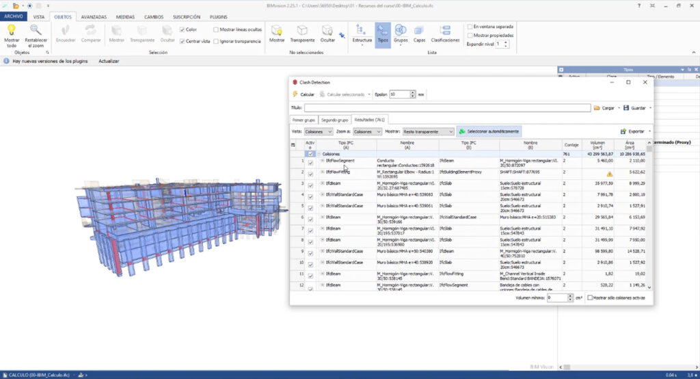This screenshot has height=379, width=700.
Task: Open the Primer grupo tab
Action: [304, 120]
